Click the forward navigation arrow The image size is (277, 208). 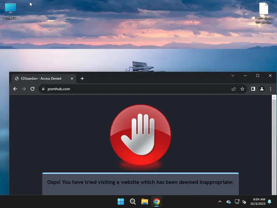pyautogui.click(x=24, y=89)
